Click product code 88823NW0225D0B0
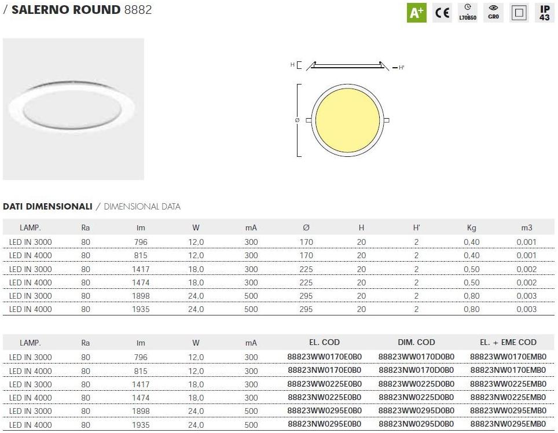558x433 pixels. tap(416, 398)
